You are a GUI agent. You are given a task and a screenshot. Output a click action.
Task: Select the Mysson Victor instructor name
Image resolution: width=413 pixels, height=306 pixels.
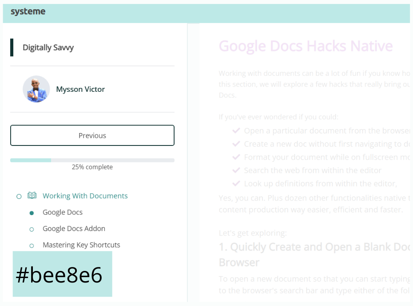pyautogui.click(x=80, y=90)
